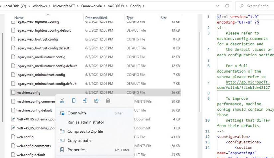This screenshot has width=274, height=158.
Task: Click the Copy as path icon
Action: coord(62,140)
